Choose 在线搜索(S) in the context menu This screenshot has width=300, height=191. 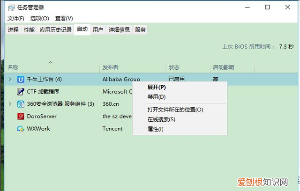coord(180,119)
